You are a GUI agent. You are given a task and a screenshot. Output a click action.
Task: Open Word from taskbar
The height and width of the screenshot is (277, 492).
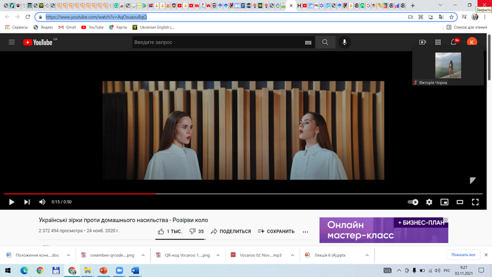click(135, 270)
